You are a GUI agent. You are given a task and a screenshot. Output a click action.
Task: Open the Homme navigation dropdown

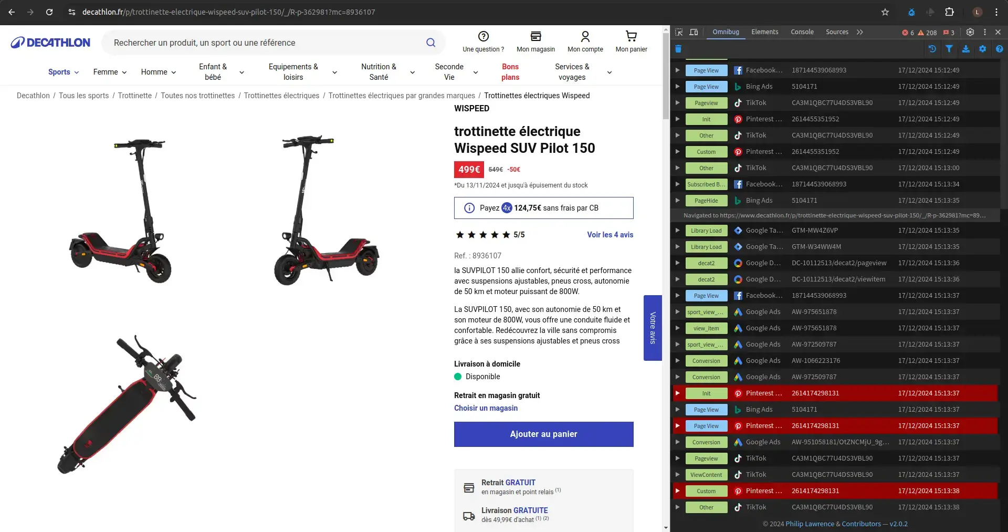tap(158, 72)
